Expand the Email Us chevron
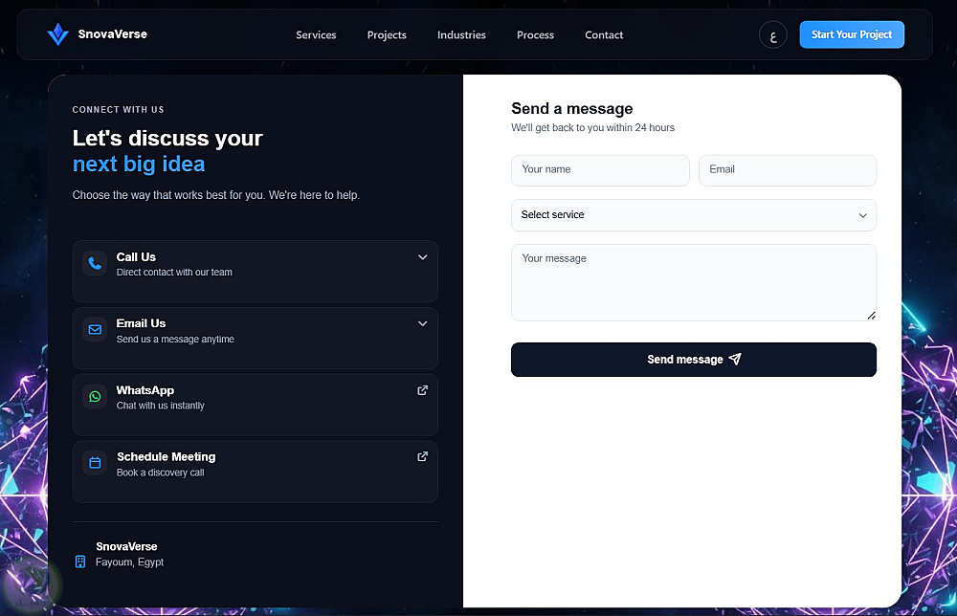Image resolution: width=957 pixels, height=616 pixels. [x=422, y=323]
